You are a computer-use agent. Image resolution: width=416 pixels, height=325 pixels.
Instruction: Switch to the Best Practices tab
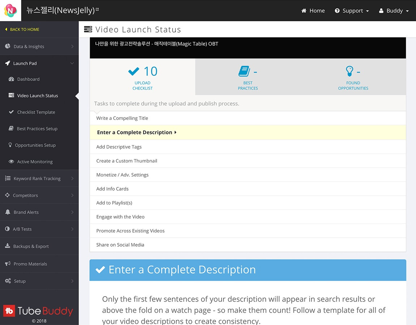tap(248, 77)
